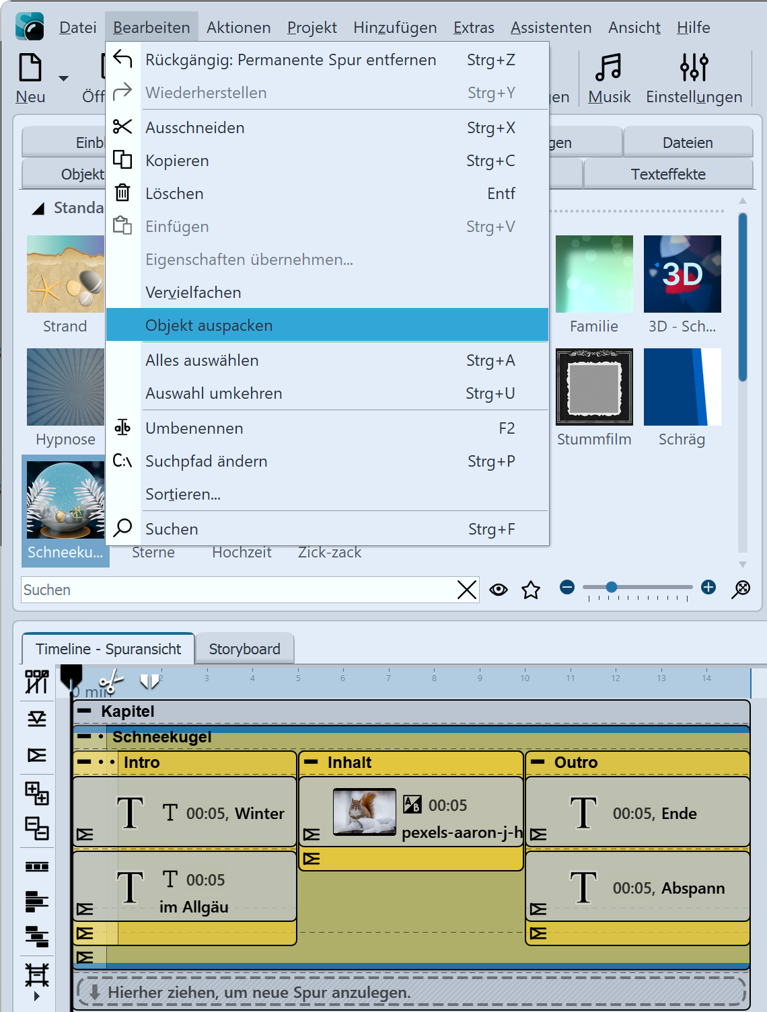The width and height of the screenshot is (767, 1012).
Task: Zoom in thumbnails with plus icon
Action: 708,587
